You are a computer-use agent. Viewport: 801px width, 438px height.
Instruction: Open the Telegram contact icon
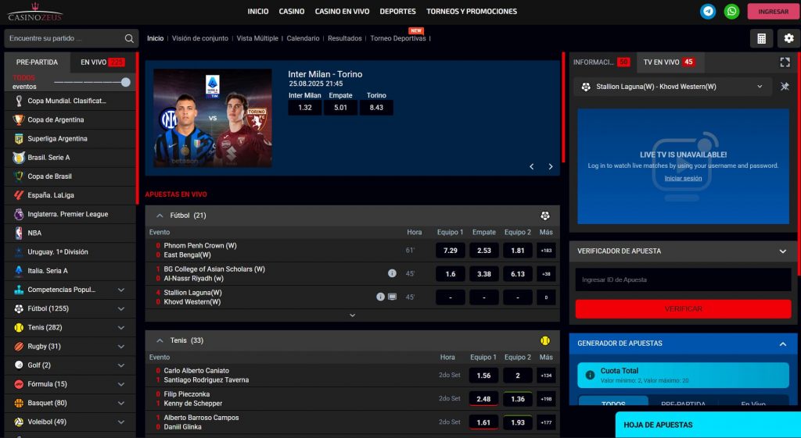(708, 11)
